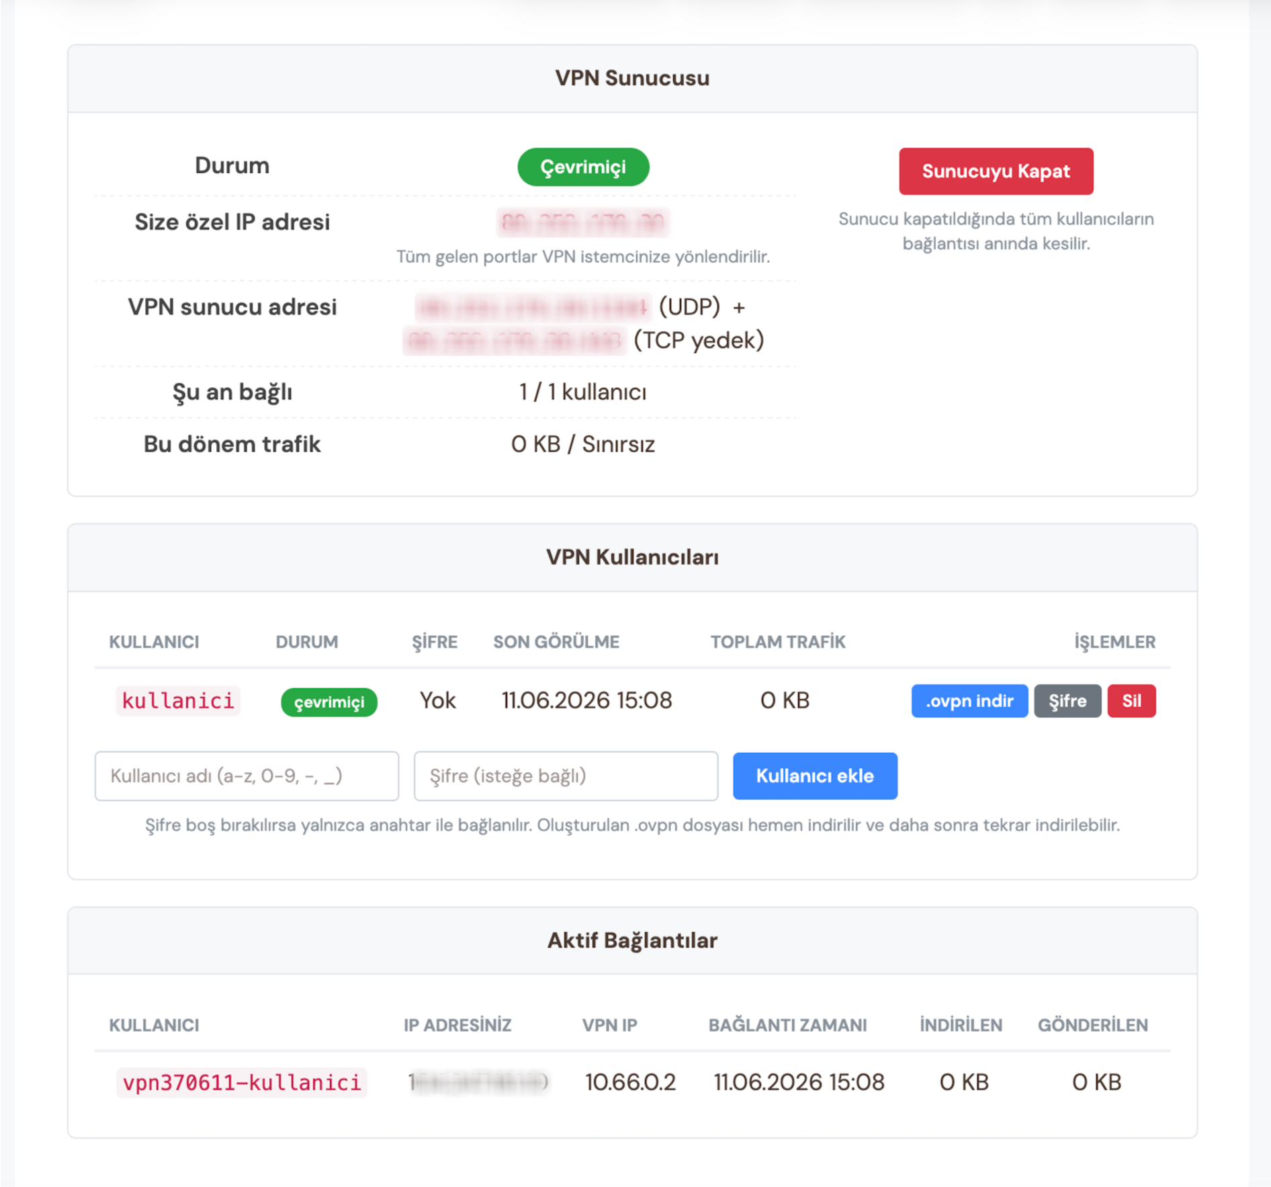The width and height of the screenshot is (1271, 1187).
Task: Click the VPN Sunucusu section heading
Action: click(632, 78)
